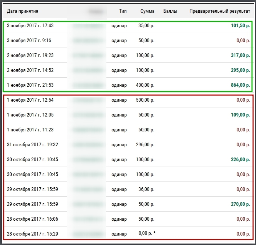Open the result "101,50 р."
The height and width of the screenshot is (245, 256).
[x=240, y=26]
